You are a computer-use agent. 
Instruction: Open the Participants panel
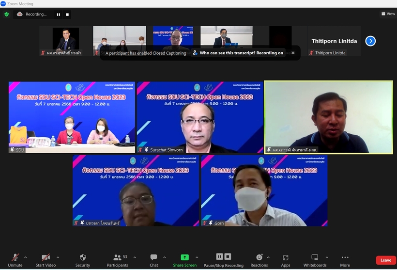(118, 260)
